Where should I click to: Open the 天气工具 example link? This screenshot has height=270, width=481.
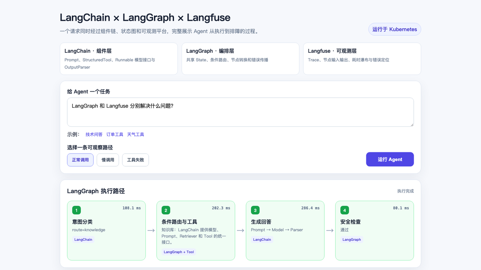(x=135, y=134)
